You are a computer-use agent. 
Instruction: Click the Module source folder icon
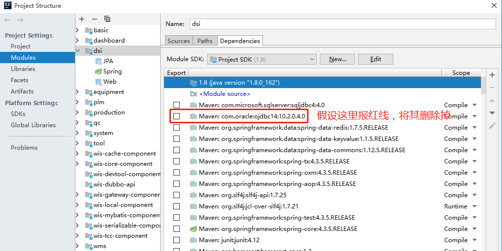coord(193,94)
